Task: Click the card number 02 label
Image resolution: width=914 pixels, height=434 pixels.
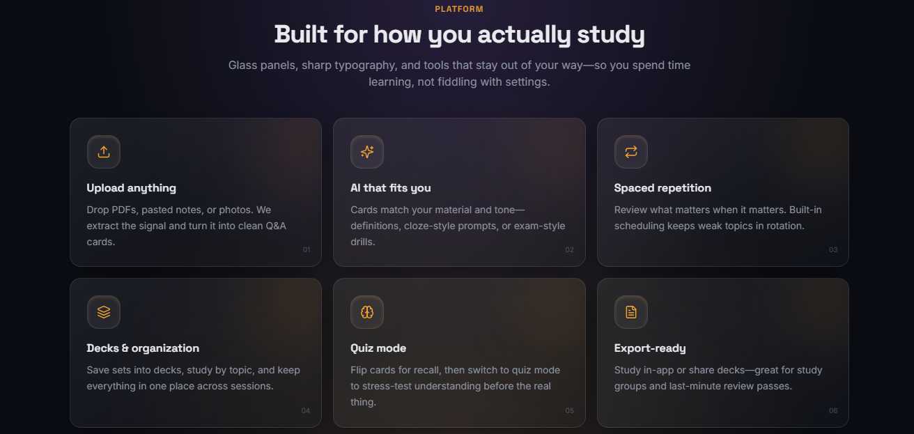Action: [570, 250]
